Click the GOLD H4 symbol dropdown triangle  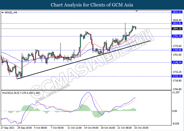point(3,13)
